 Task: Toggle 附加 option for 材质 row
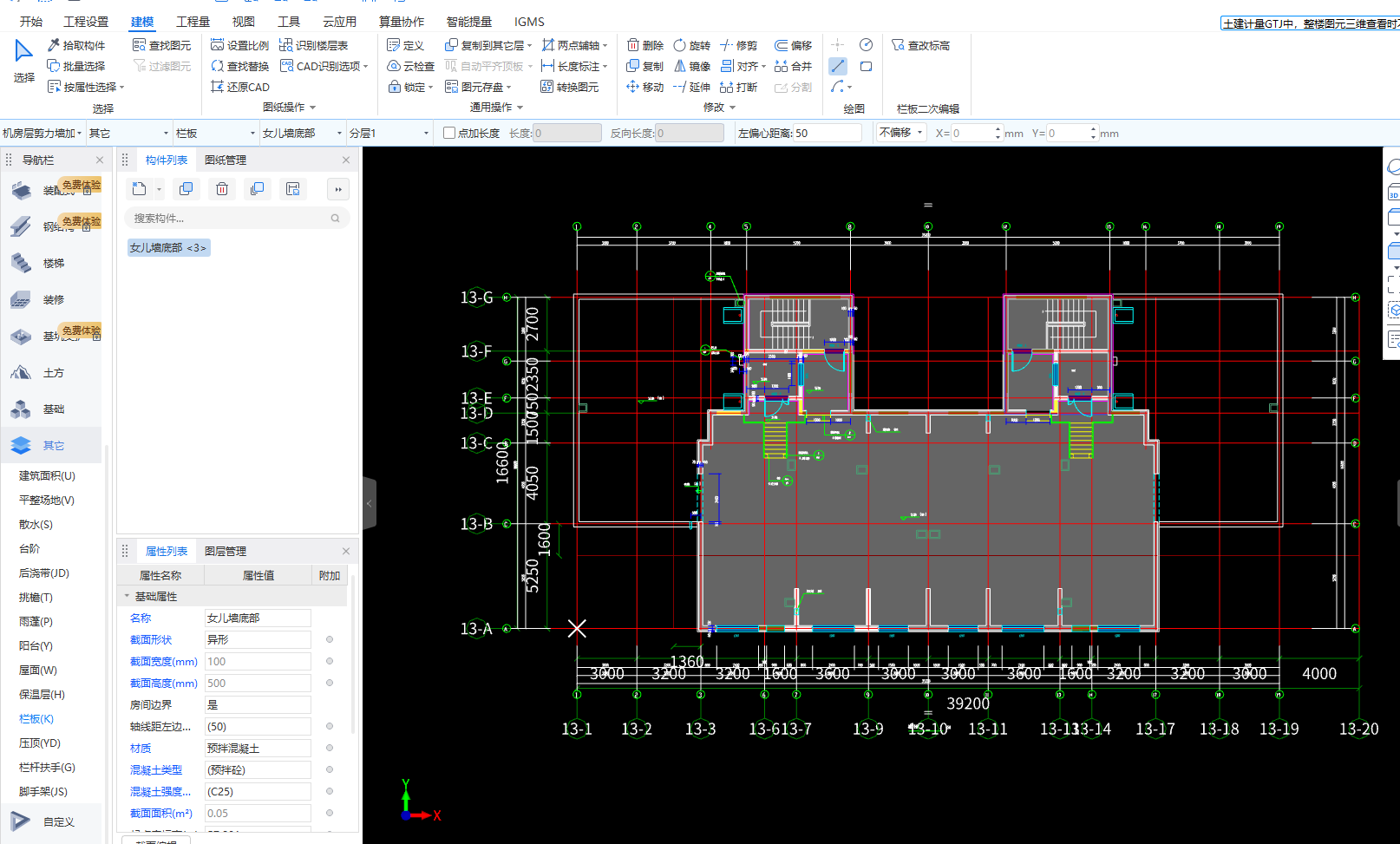click(330, 748)
